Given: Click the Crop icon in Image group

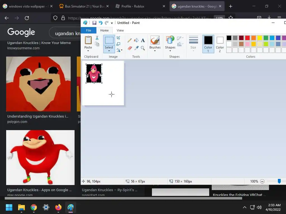Looking at the screenshot, I should coord(118,38).
